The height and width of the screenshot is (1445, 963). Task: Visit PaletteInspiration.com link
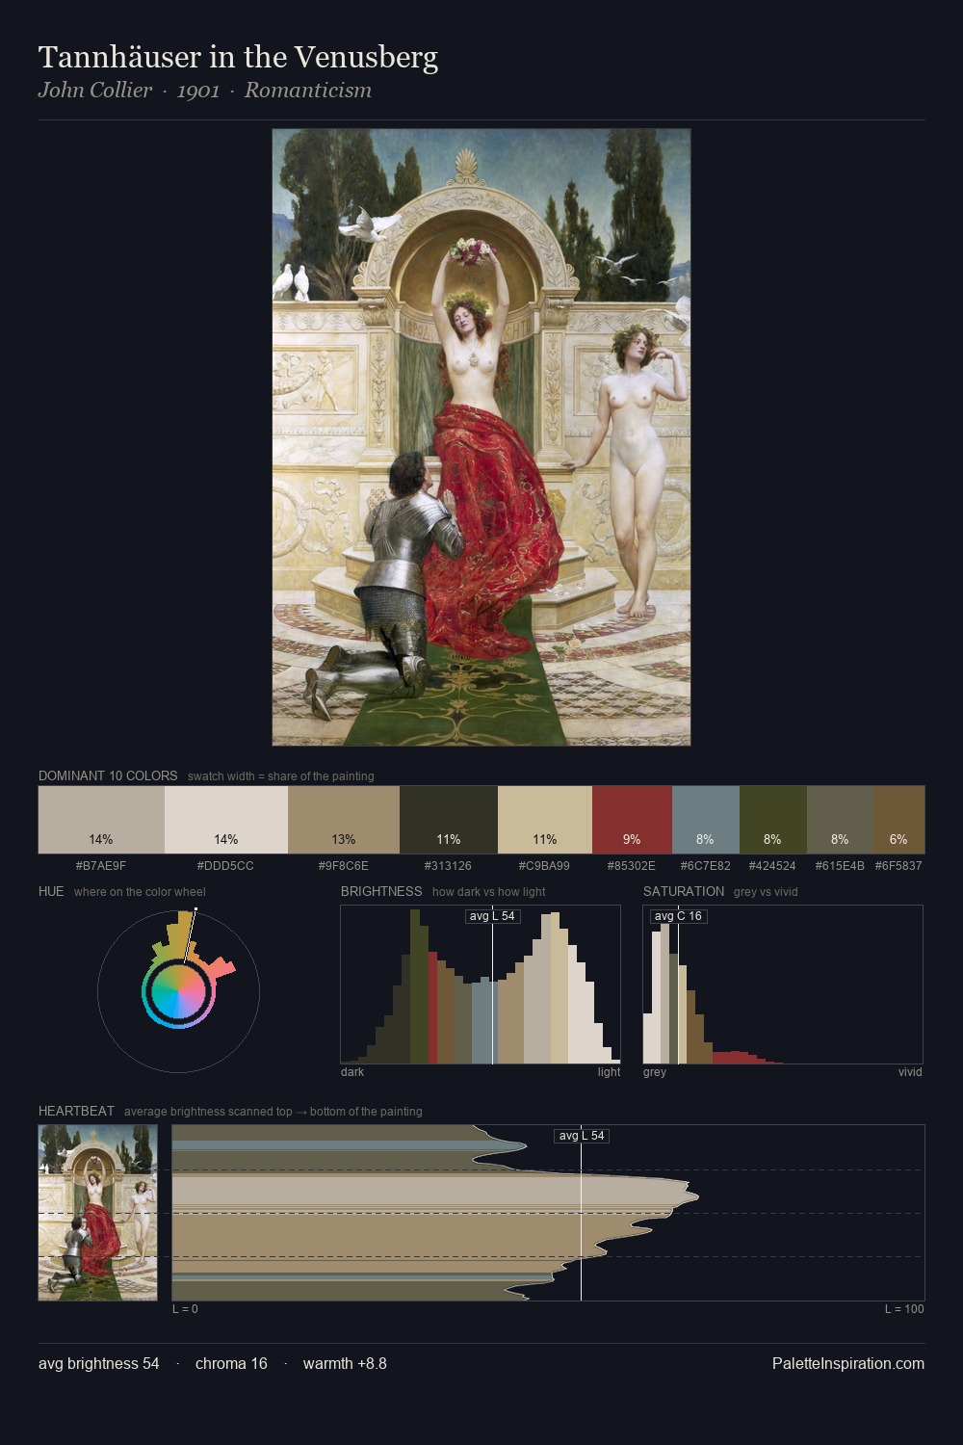[848, 1363]
